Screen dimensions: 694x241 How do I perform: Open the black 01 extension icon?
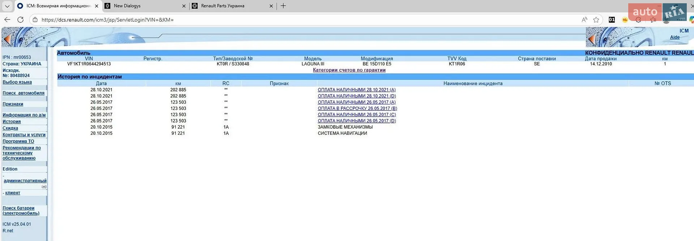(612, 20)
